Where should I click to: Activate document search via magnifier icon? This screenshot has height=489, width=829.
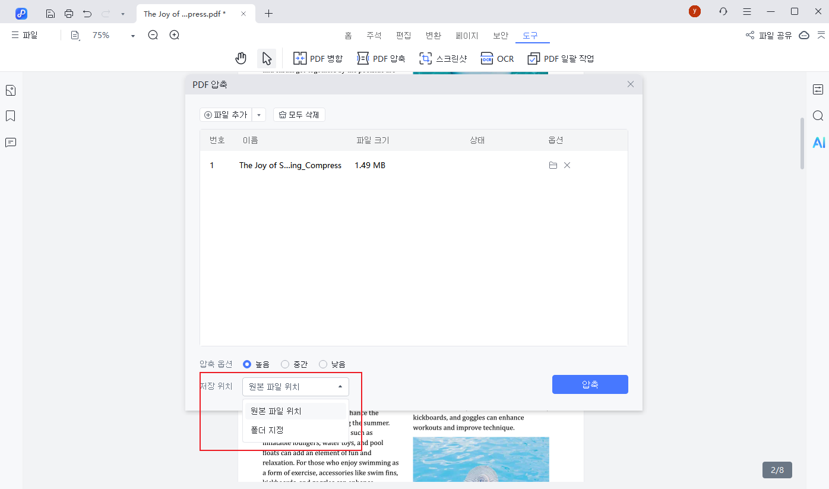tap(818, 116)
